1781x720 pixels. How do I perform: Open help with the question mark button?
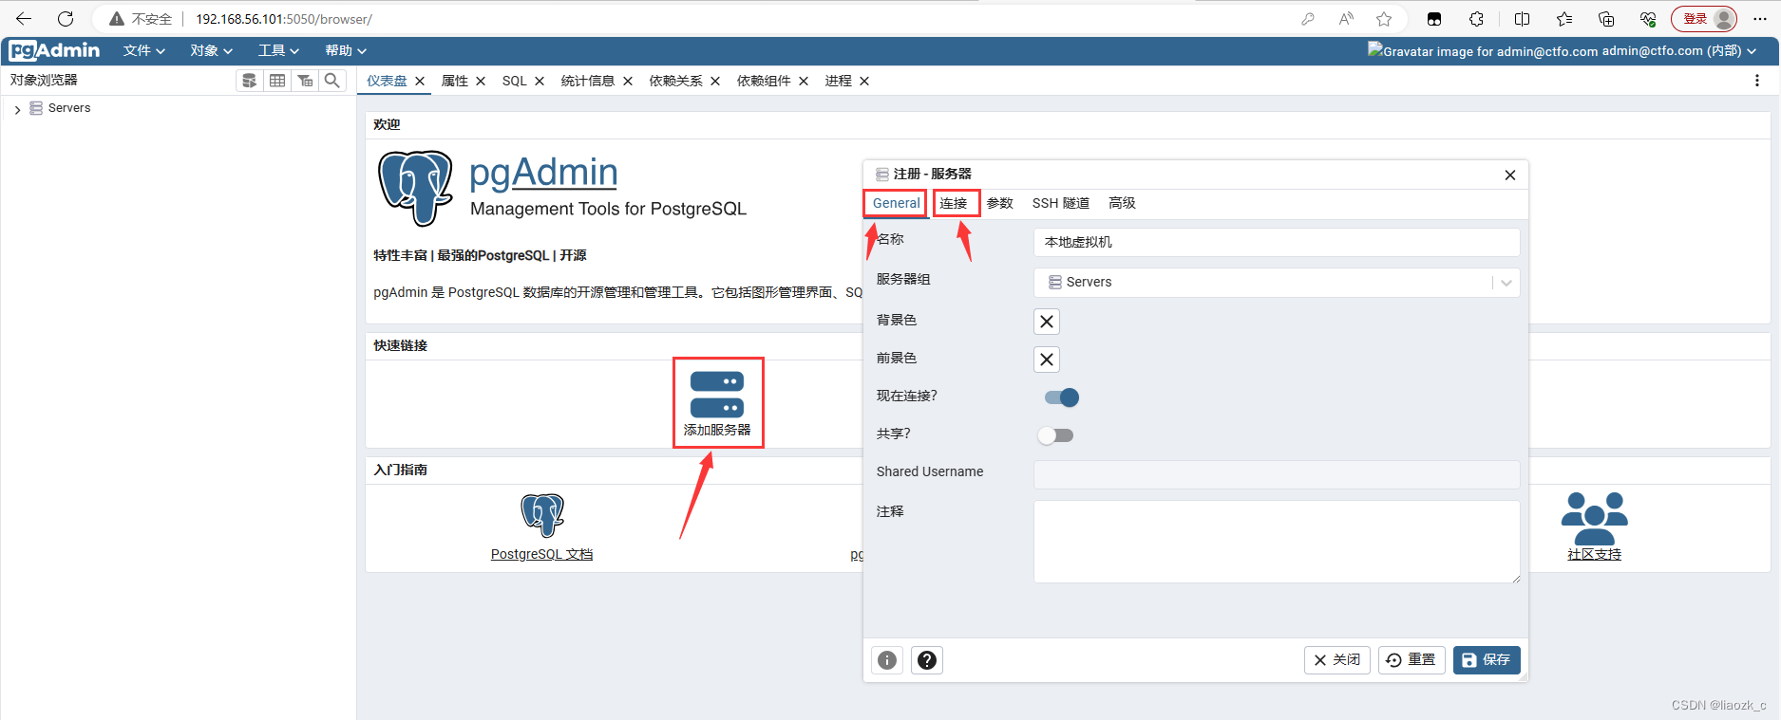click(927, 660)
